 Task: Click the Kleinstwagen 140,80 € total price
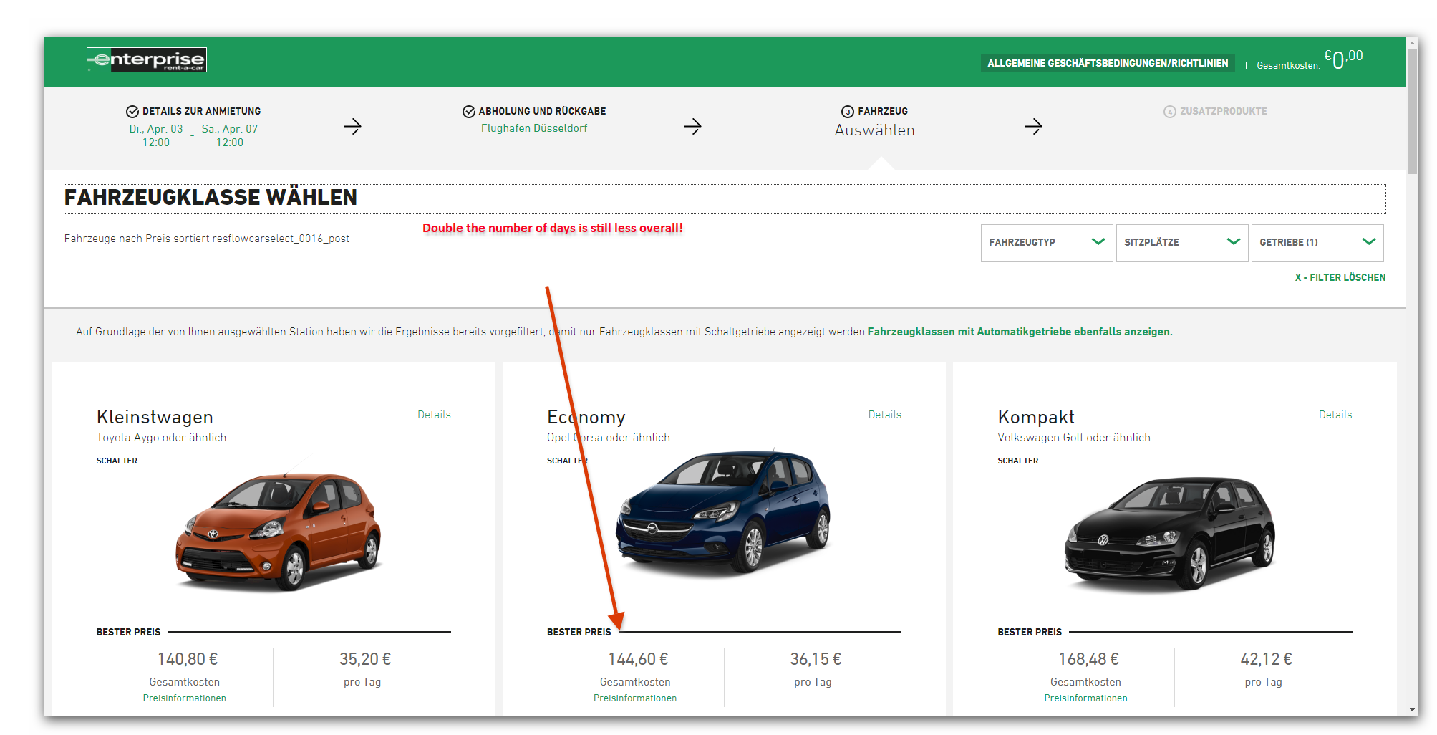[188, 659]
